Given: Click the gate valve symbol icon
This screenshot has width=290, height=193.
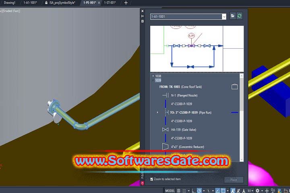Looking at the screenshot, I should 166,129.
